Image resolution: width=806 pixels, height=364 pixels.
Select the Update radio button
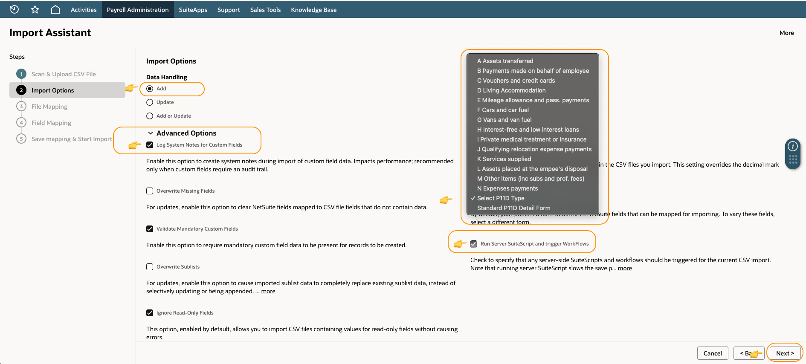click(x=150, y=102)
